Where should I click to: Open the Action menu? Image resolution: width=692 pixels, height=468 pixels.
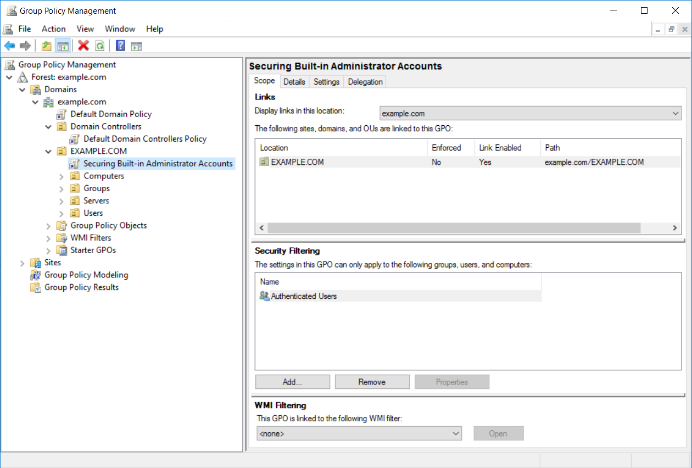(x=53, y=29)
